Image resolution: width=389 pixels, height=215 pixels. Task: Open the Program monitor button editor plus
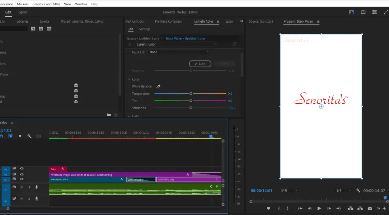(x=384, y=208)
